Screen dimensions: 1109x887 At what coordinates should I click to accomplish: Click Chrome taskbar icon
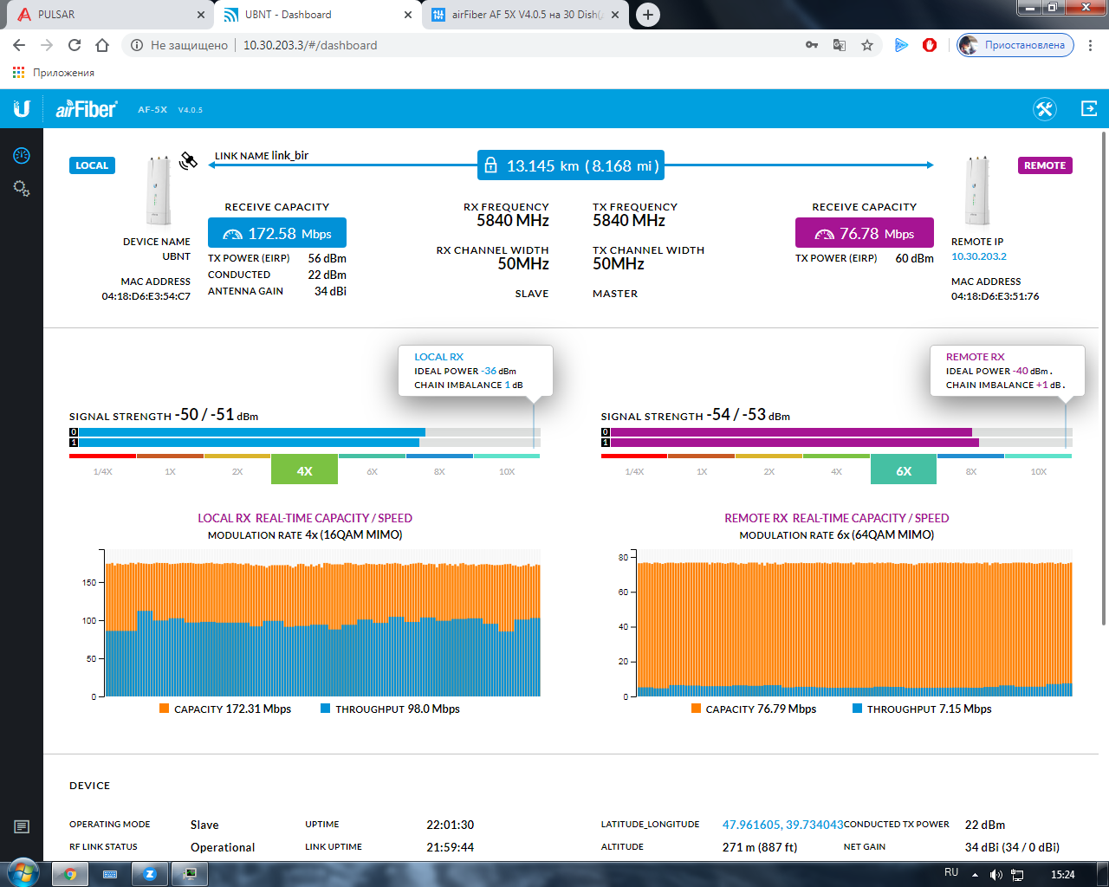pyautogui.click(x=71, y=874)
